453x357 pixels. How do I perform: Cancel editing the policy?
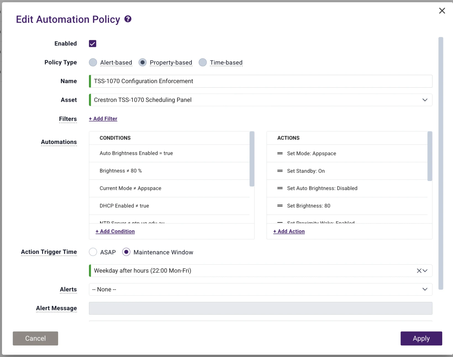click(x=35, y=338)
